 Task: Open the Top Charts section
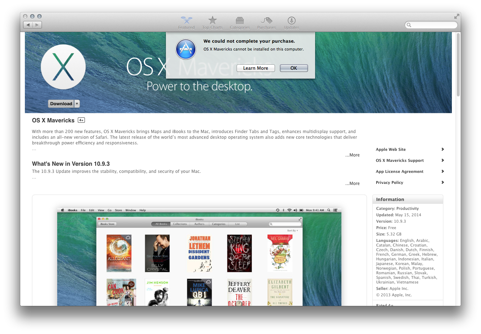pyautogui.click(x=212, y=23)
